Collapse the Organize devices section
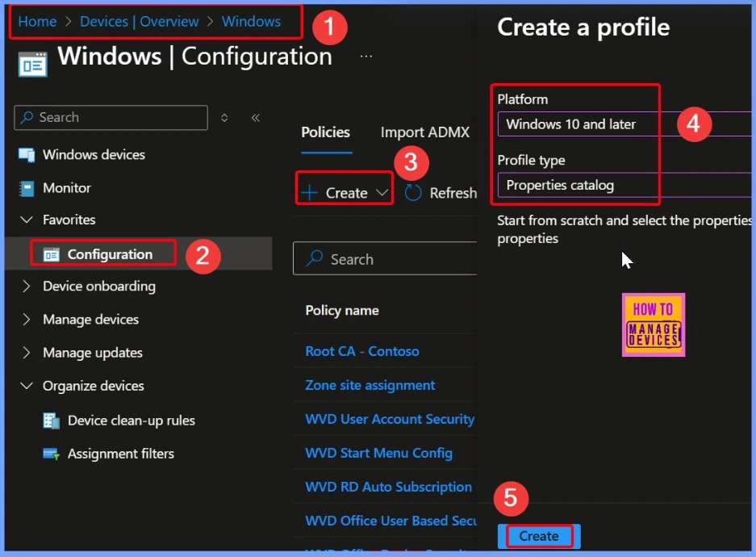The width and height of the screenshot is (756, 557). click(27, 386)
